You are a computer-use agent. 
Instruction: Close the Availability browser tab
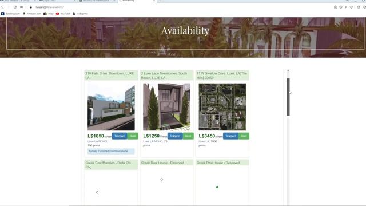pyautogui.click(x=154, y=1)
